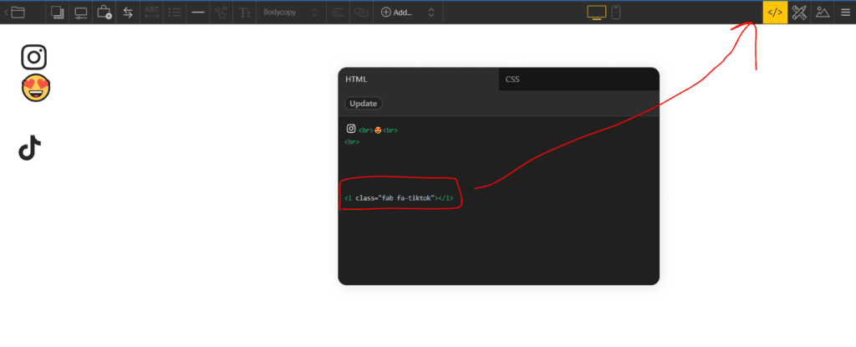Switch to the desktop monitor preview

[x=597, y=12]
